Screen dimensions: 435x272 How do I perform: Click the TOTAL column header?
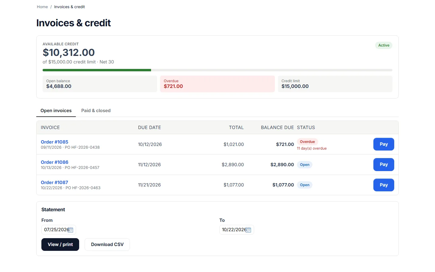(x=236, y=128)
